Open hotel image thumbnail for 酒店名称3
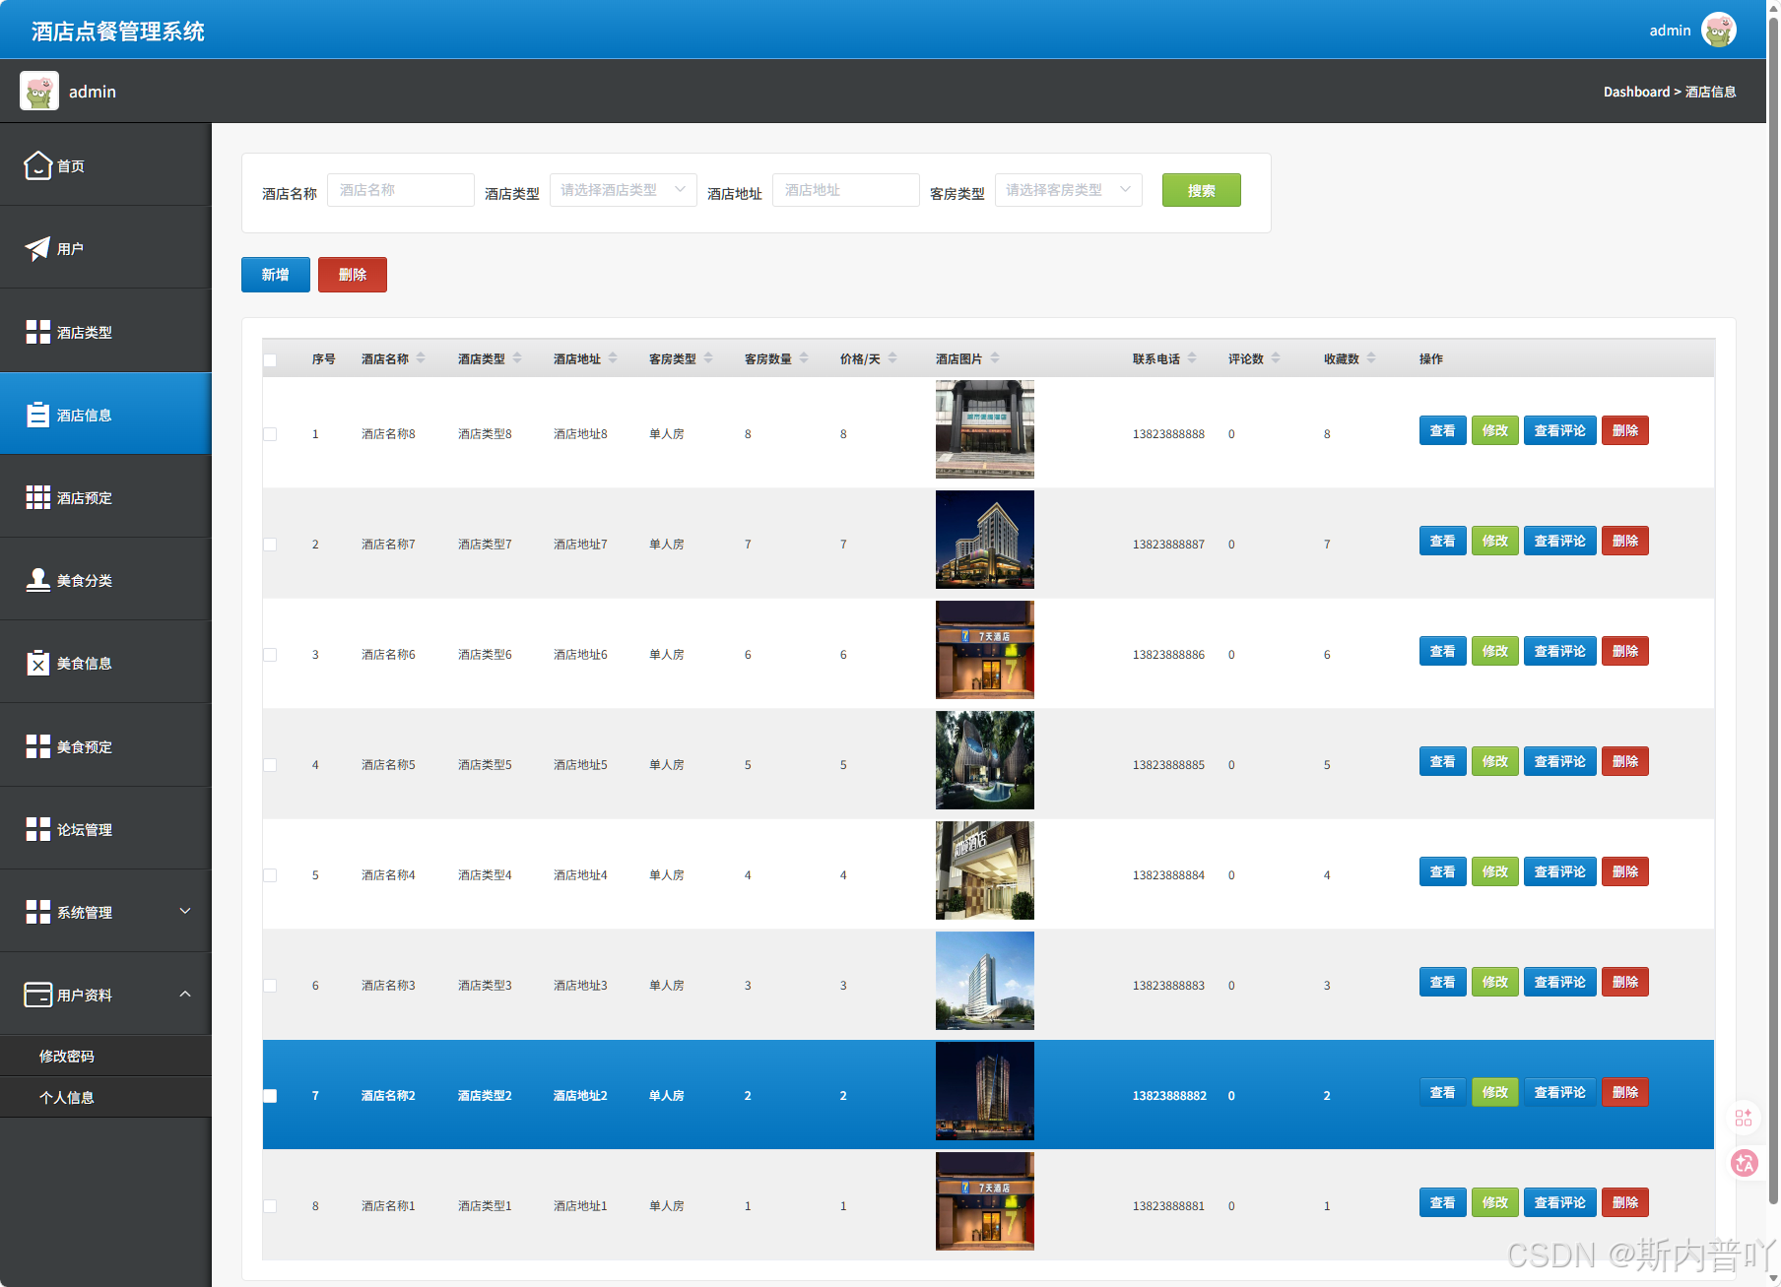This screenshot has width=1781, height=1287. [x=985, y=981]
